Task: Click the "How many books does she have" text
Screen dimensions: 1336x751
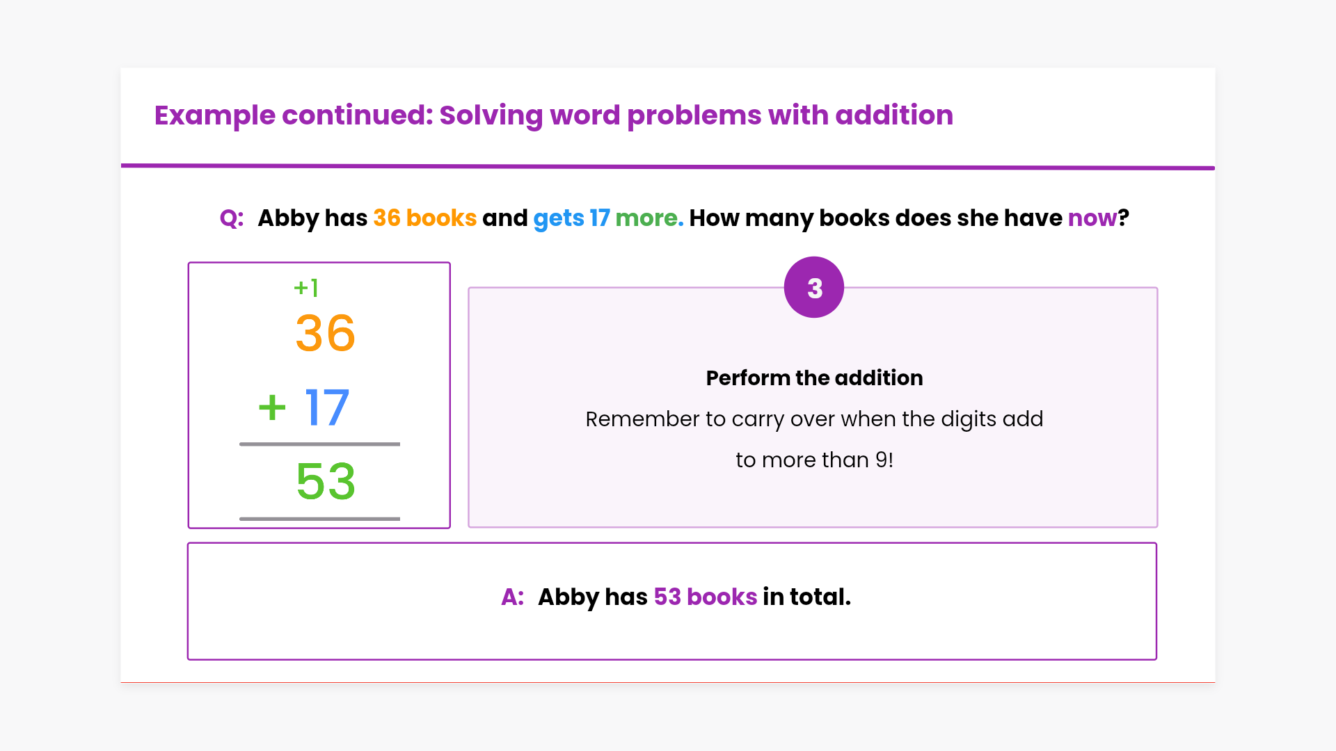Action: pos(875,218)
